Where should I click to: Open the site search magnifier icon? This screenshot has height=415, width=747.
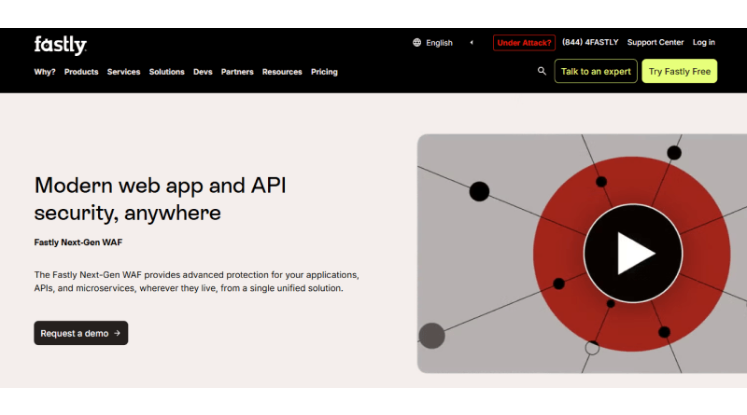coord(542,71)
